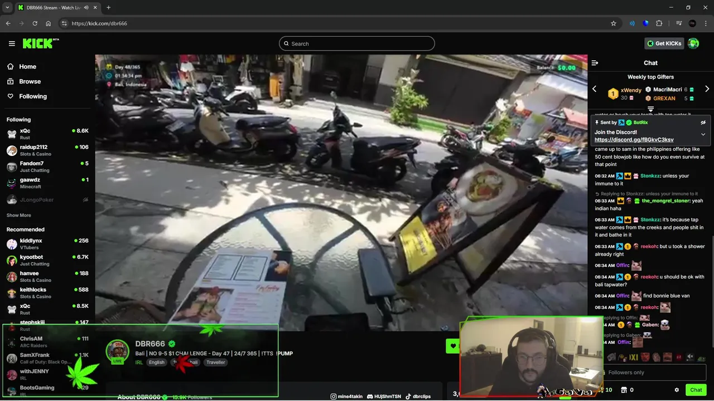The height and width of the screenshot is (401, 714).
Task: Open hanvee Slots & Casino channel
Action: 47,276
